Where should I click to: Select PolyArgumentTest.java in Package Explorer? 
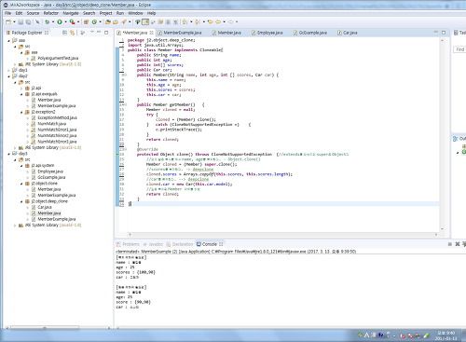(55, 58)
